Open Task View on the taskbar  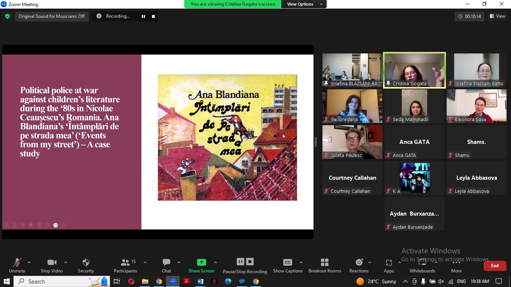click(x=117, y=281)
